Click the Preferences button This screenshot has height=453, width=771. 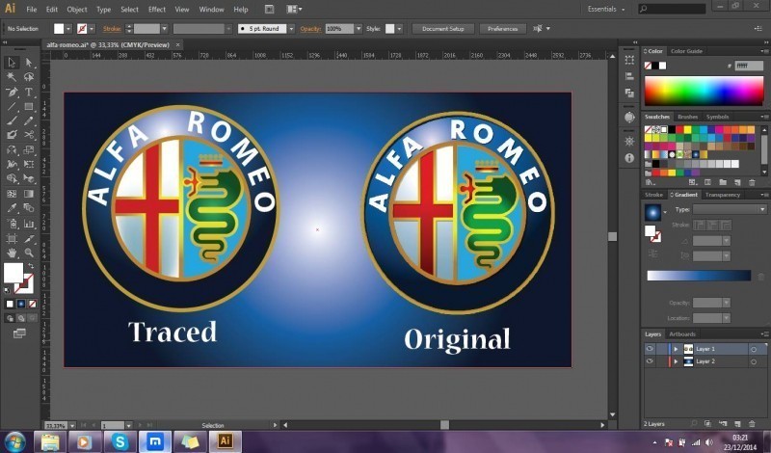(x=502, y=29)
